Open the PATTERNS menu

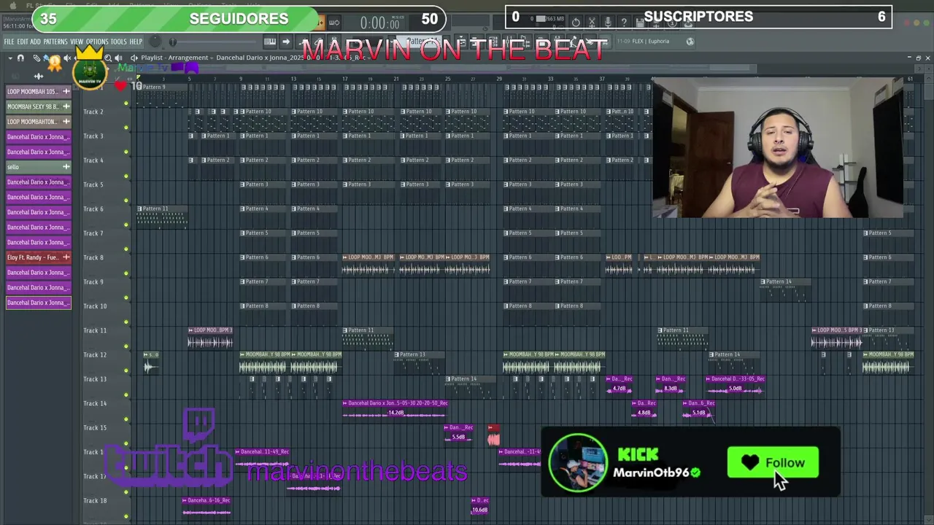click(x=55, y=42)
